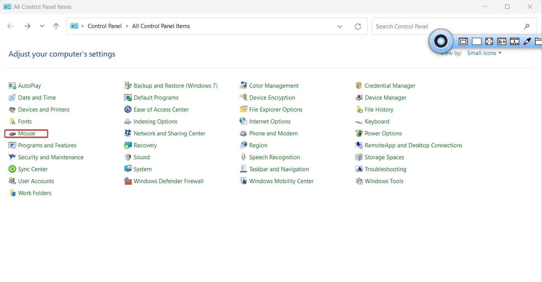The height and width of the screenshot is (282, 542).
Task: Click the folder icon on capture toolbar
Action: click(539, 41)
